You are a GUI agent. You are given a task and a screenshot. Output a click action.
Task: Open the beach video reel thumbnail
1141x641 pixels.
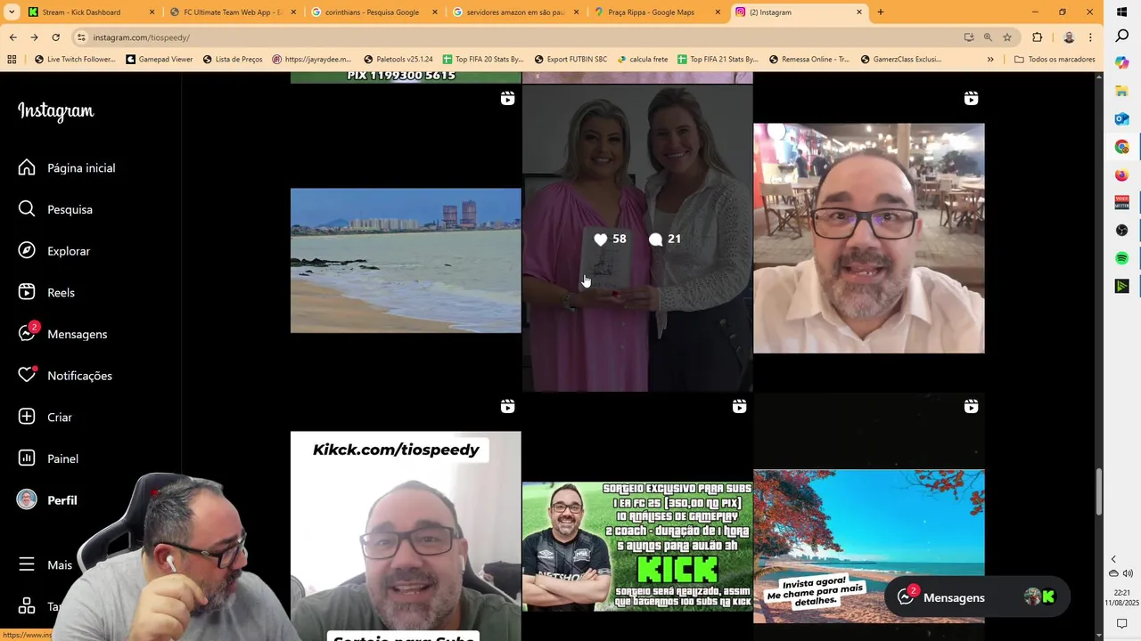point(406,260)
